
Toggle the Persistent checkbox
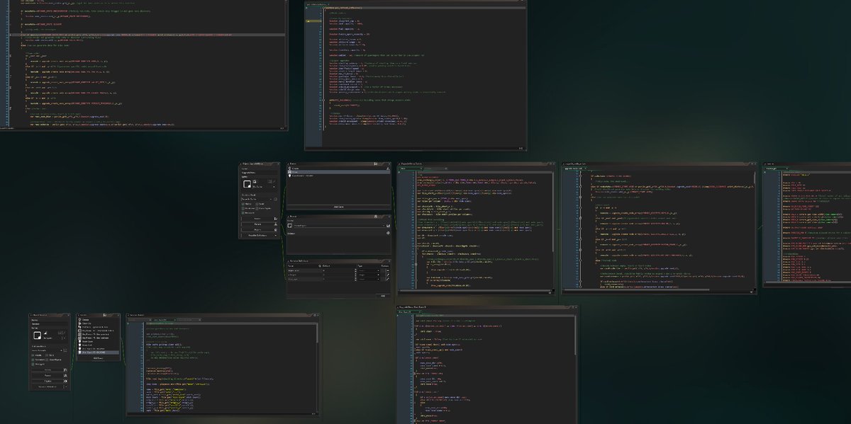point(243,208)
